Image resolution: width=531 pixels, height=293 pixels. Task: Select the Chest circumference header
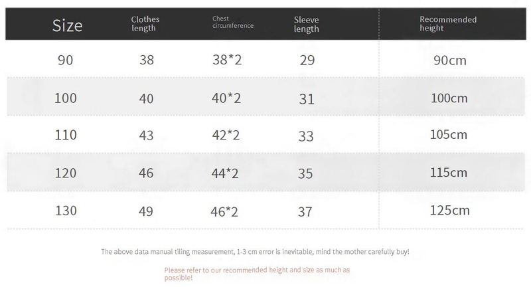coord(233,23)
